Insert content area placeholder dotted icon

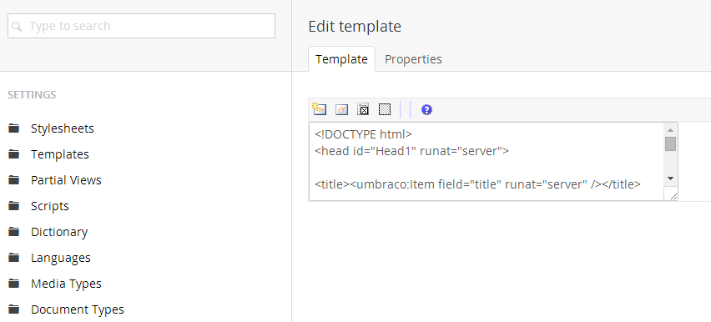click(385, 109)
